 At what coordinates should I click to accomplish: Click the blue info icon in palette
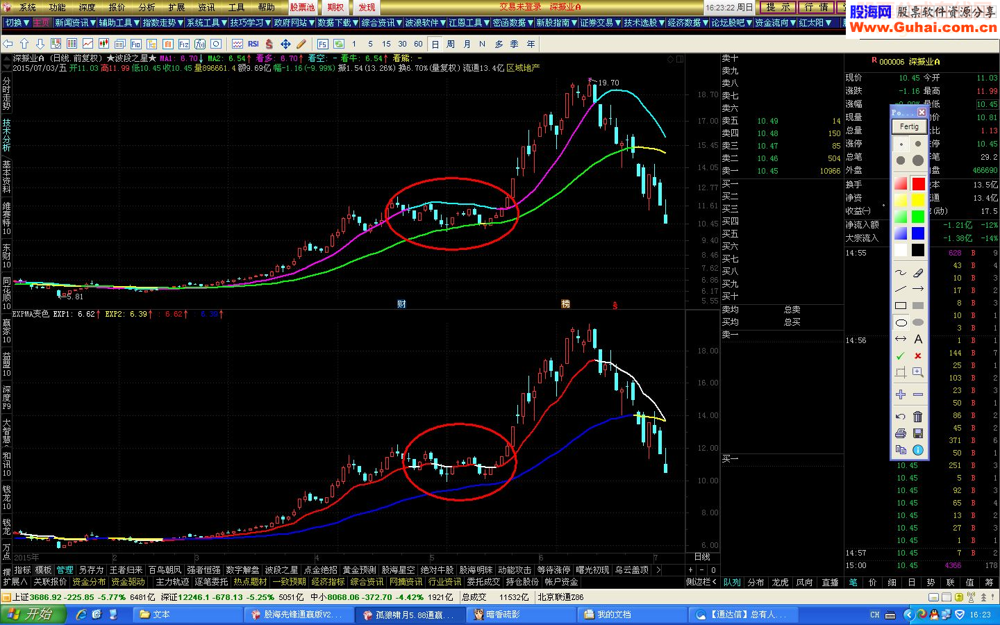(918, 450)
